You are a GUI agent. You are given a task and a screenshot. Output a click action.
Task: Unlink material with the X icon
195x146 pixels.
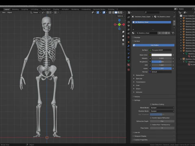click(x=169, y=33)
